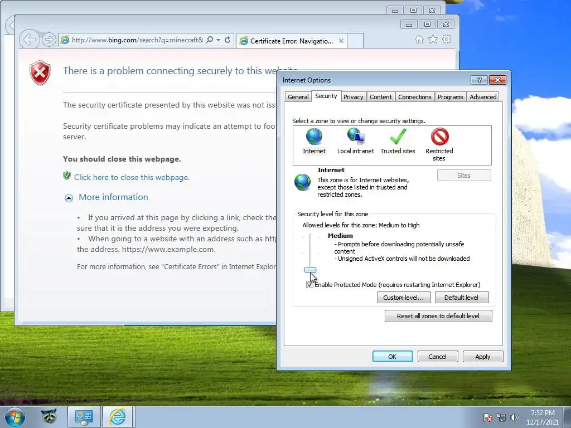Image resolution: width=571 pixels, height=428 pixels.
Task: Open the raccoon taskbar icon
Action: click(49, 417)
